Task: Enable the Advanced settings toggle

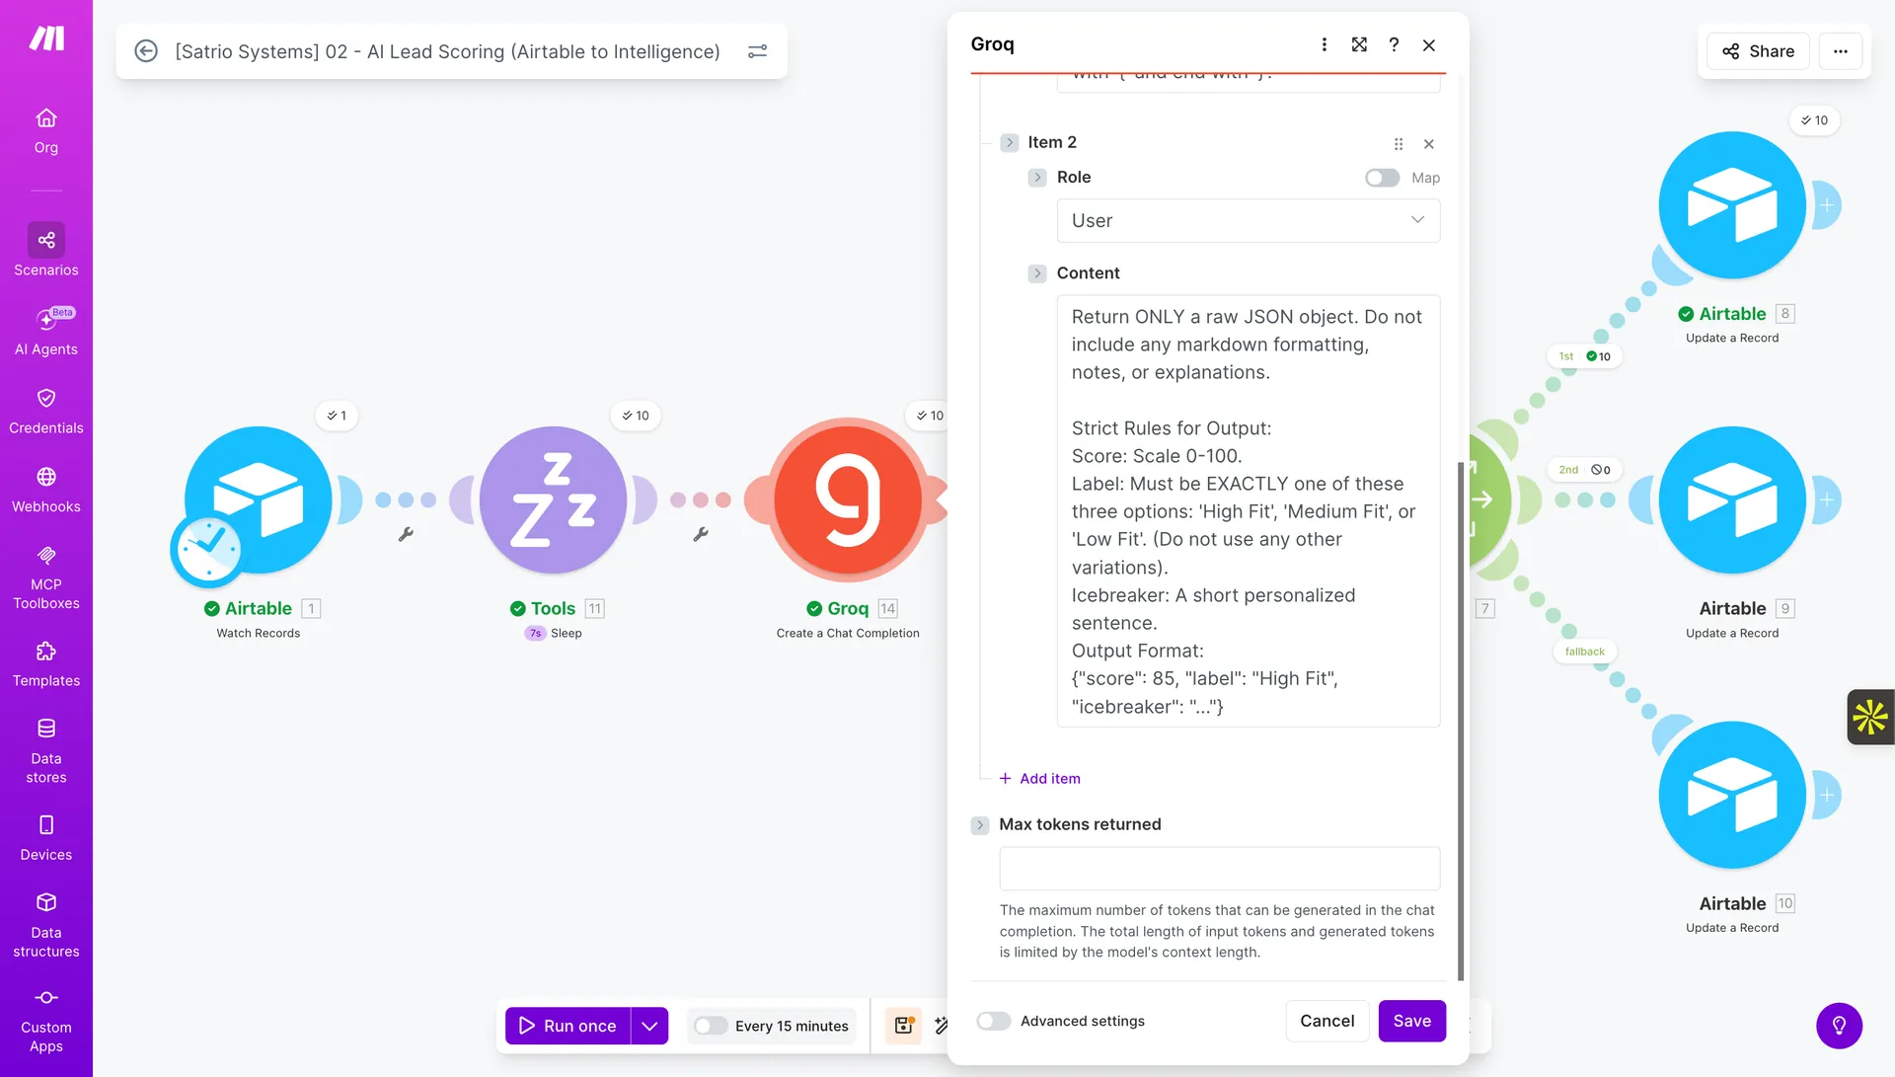Action: pos(994,1021)
